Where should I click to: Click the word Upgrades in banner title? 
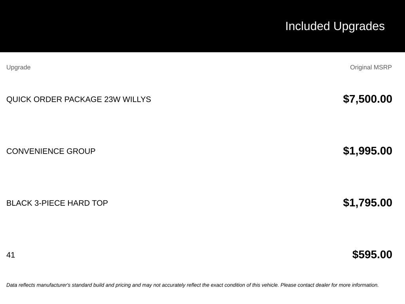359,26
